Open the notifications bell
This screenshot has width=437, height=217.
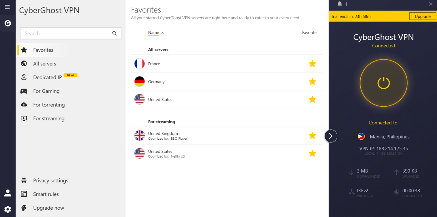[339, 4]
